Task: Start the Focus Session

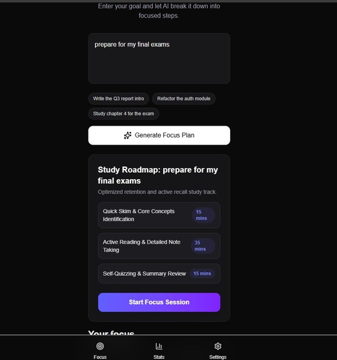Action: click(x=159, y=302)
